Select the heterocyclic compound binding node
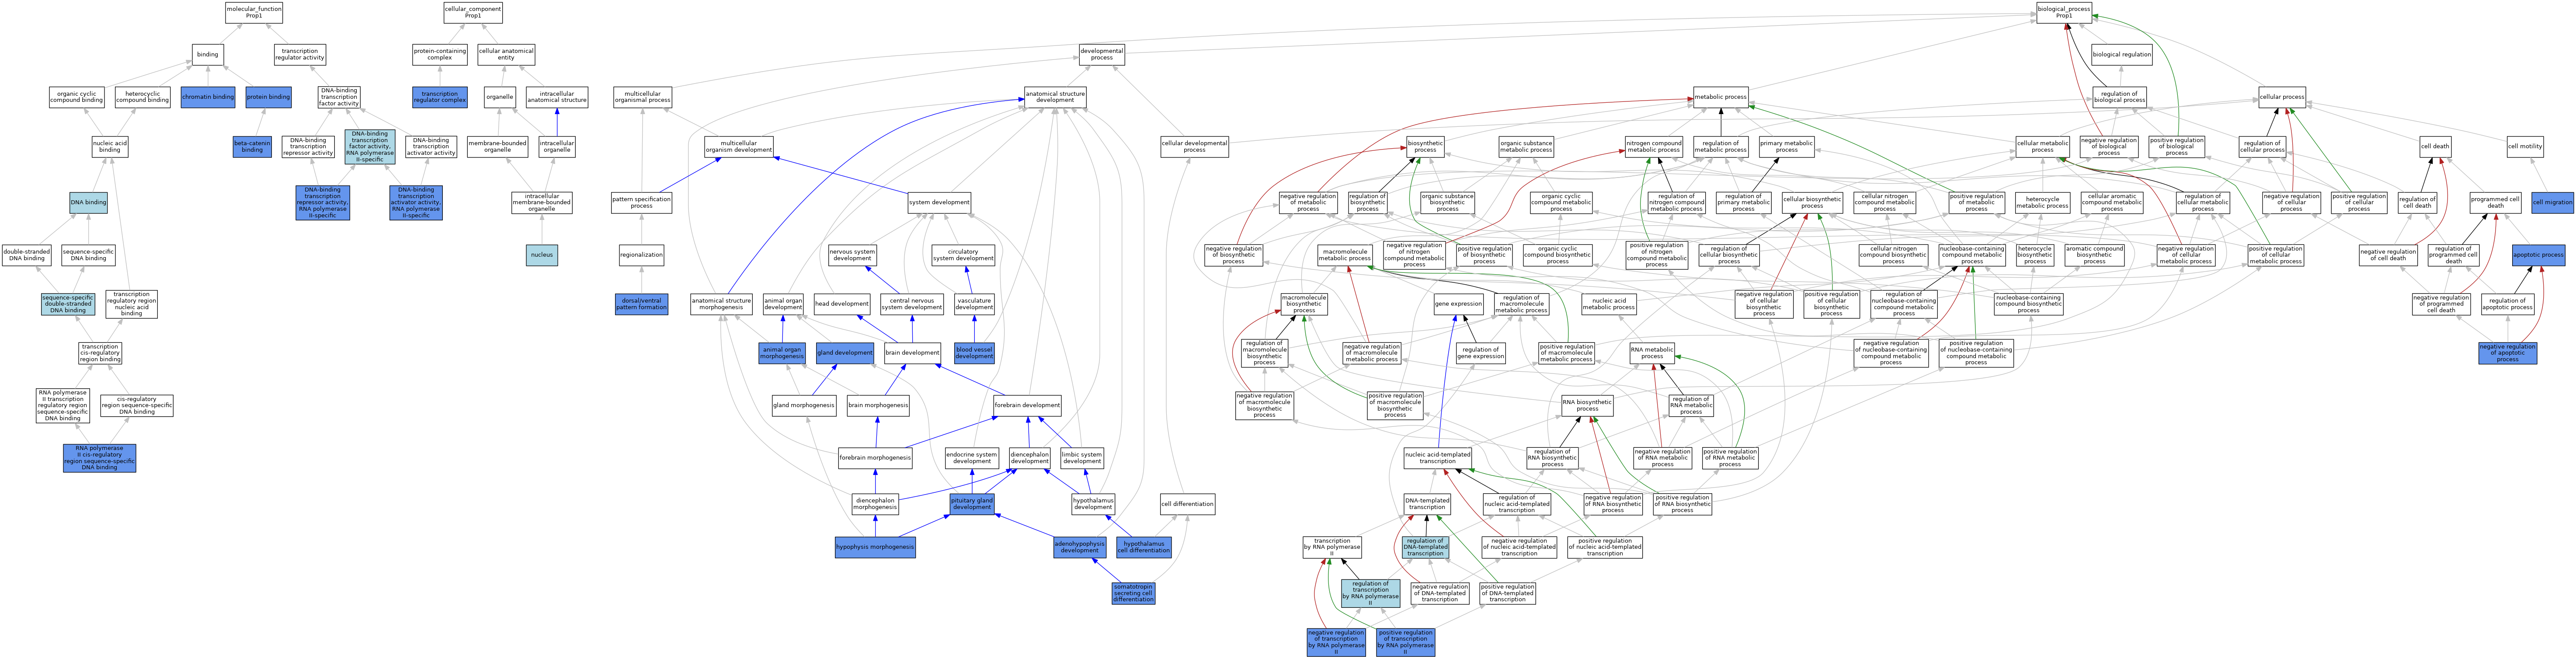2576x659 pixels. pos(143,97)
